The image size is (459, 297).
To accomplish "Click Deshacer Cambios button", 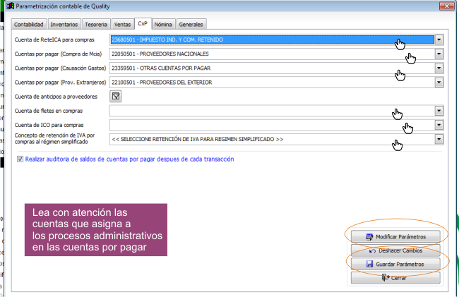I will 395,250.
